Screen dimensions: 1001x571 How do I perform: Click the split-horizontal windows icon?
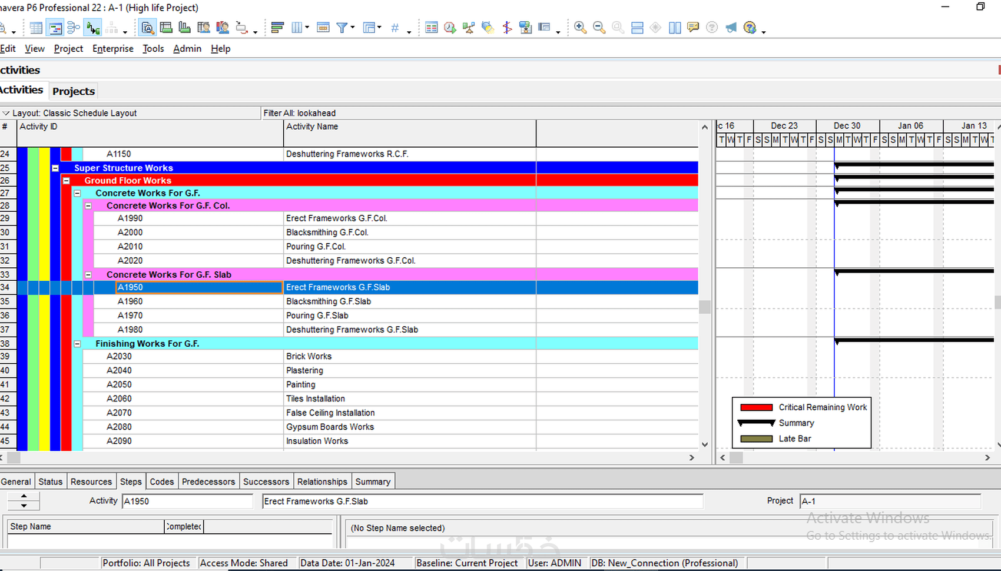click(637, 28)
